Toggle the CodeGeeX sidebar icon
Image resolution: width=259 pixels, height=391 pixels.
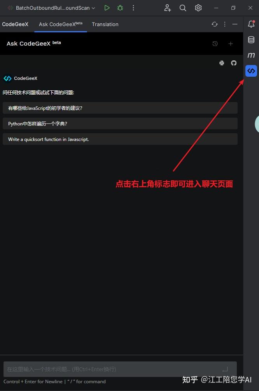(x=251, y=71)
